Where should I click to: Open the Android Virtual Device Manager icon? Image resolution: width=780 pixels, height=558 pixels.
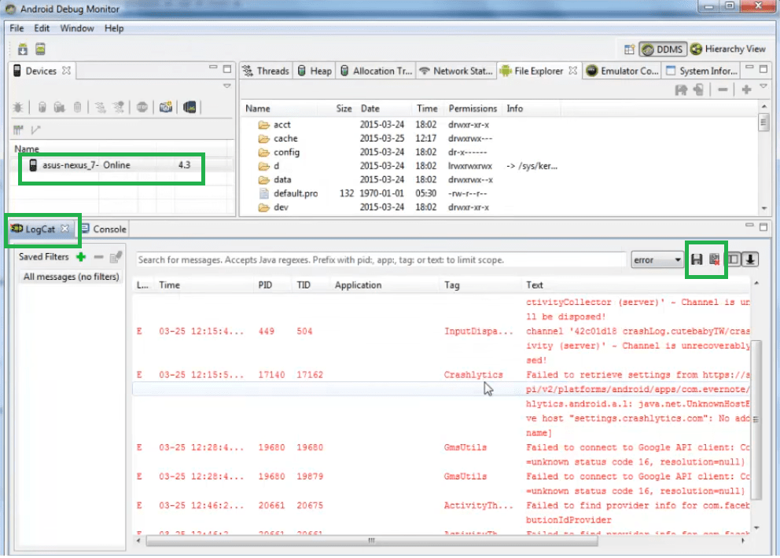[x=40, y=50]
